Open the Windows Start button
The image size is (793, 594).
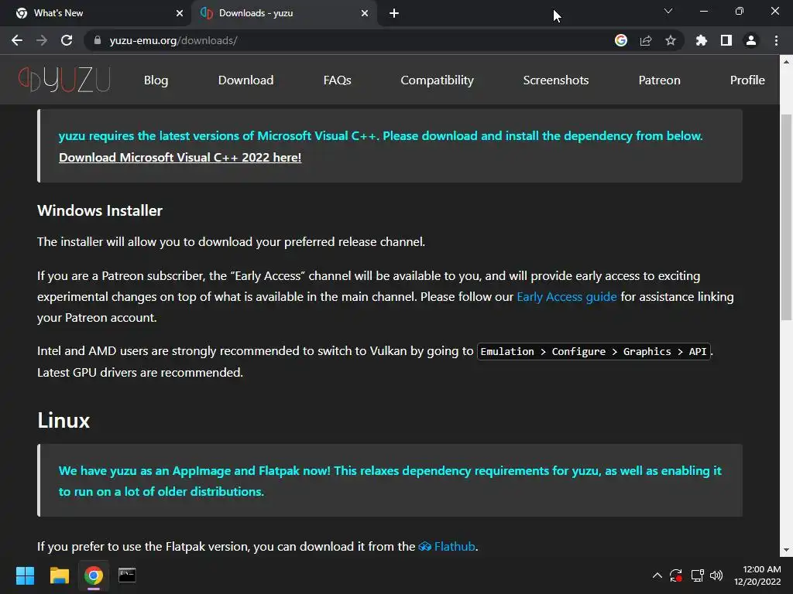(x=26, y=575)
